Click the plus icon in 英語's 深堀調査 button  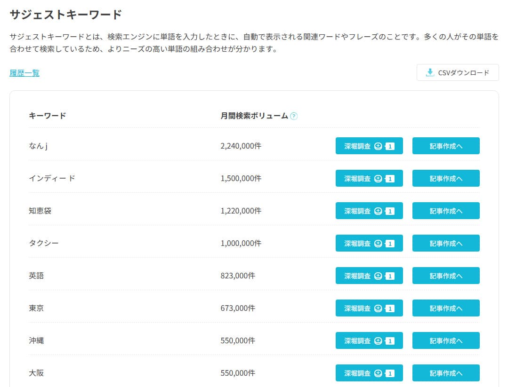pyautogui.click(x=378, y=276)
